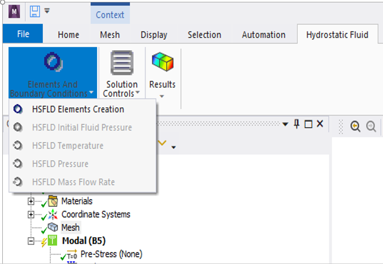Expand the Coordinate Systems tree node
Viewport: 383px width, 264px height.
pos(31,214)
